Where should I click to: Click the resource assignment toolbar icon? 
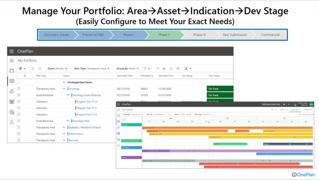click(x=171, y=68)
